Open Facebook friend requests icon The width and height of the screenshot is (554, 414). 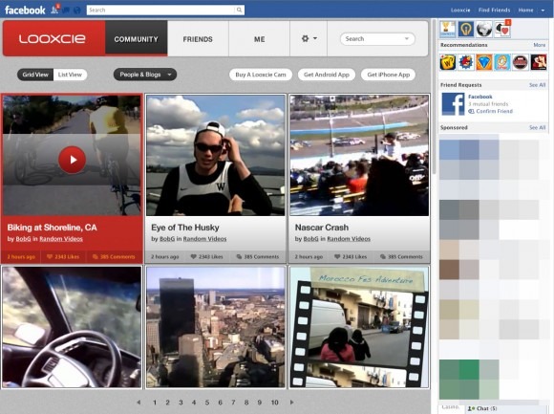click(54, 10)
